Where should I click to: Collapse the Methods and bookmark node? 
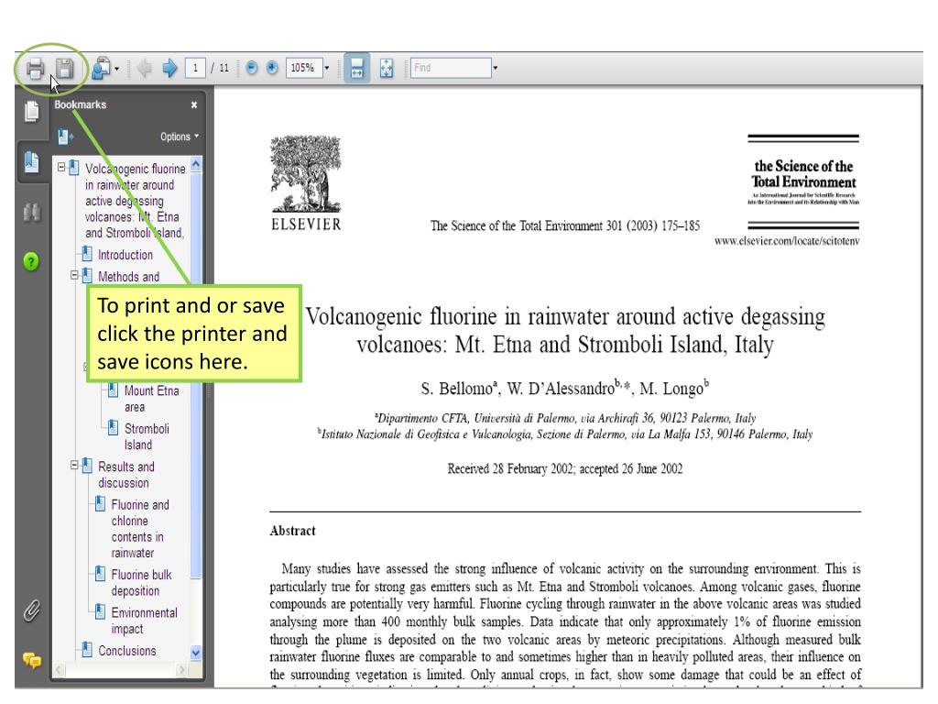coord(74,275)
